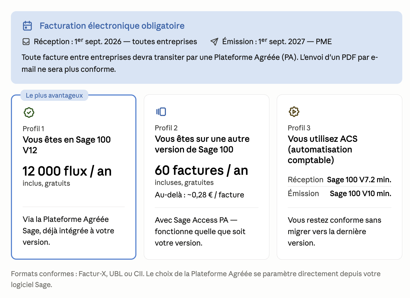410x298 pixels.
Task: Click the Réception label in Profil 3 card
Action: 306,180
